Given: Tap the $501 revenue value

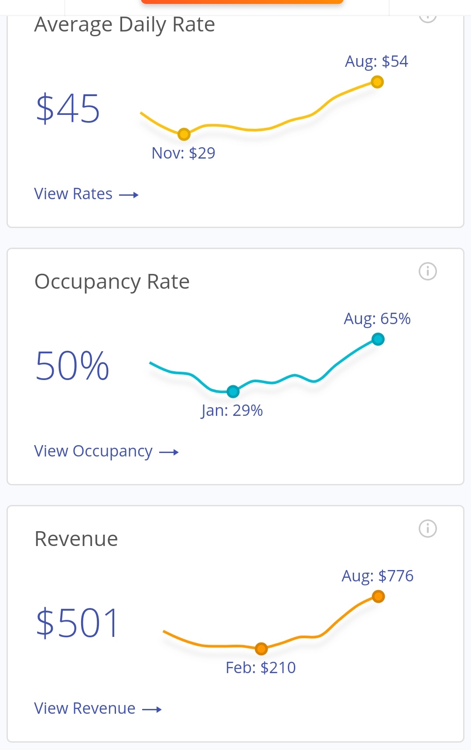Looking at the screenshot, I should [77, 623].
